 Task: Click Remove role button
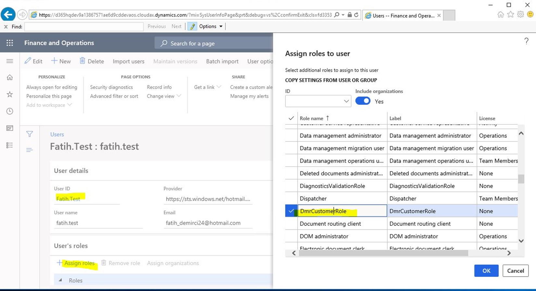click(x=120, y=263)
